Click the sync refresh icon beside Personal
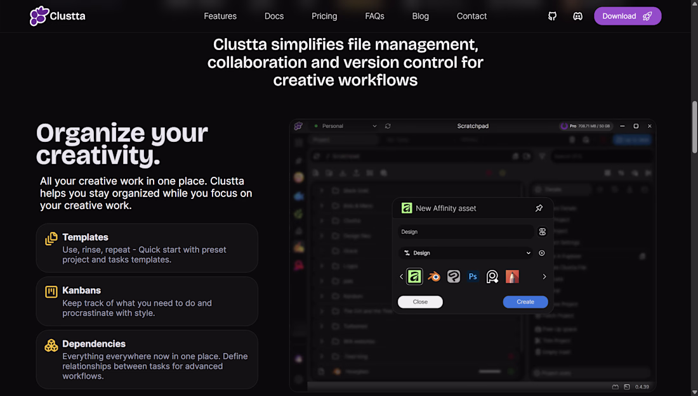Screen dimensions: 698x396 (388, 126)
